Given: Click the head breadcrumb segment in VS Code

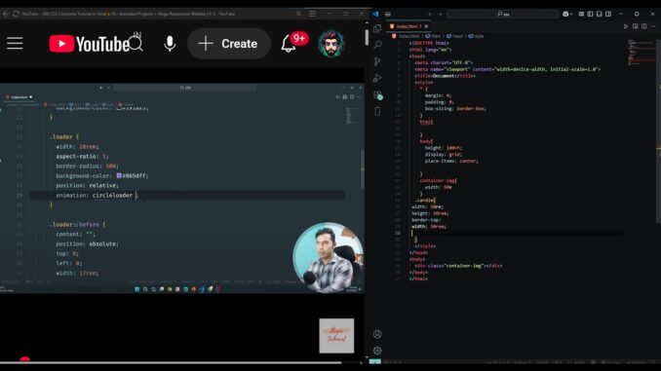Looking at the screenshot, I should [x=454, y=36].
